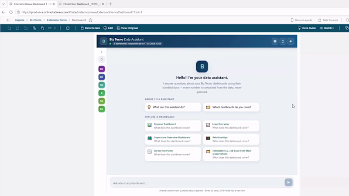
Task: Open the Data Guide pane
Action: 307,28
